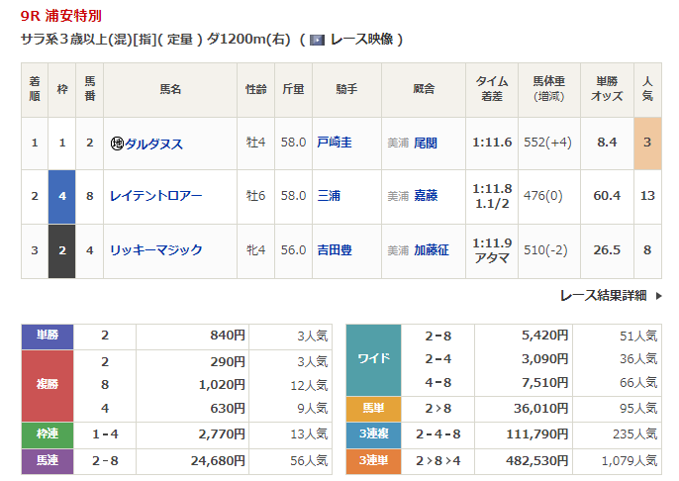Click the orange 3連単 payout label

click(x=373, y=460)
